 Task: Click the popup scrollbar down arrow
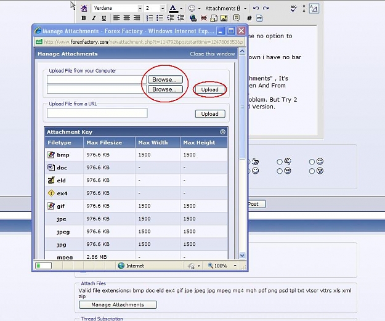click(242, 256)
